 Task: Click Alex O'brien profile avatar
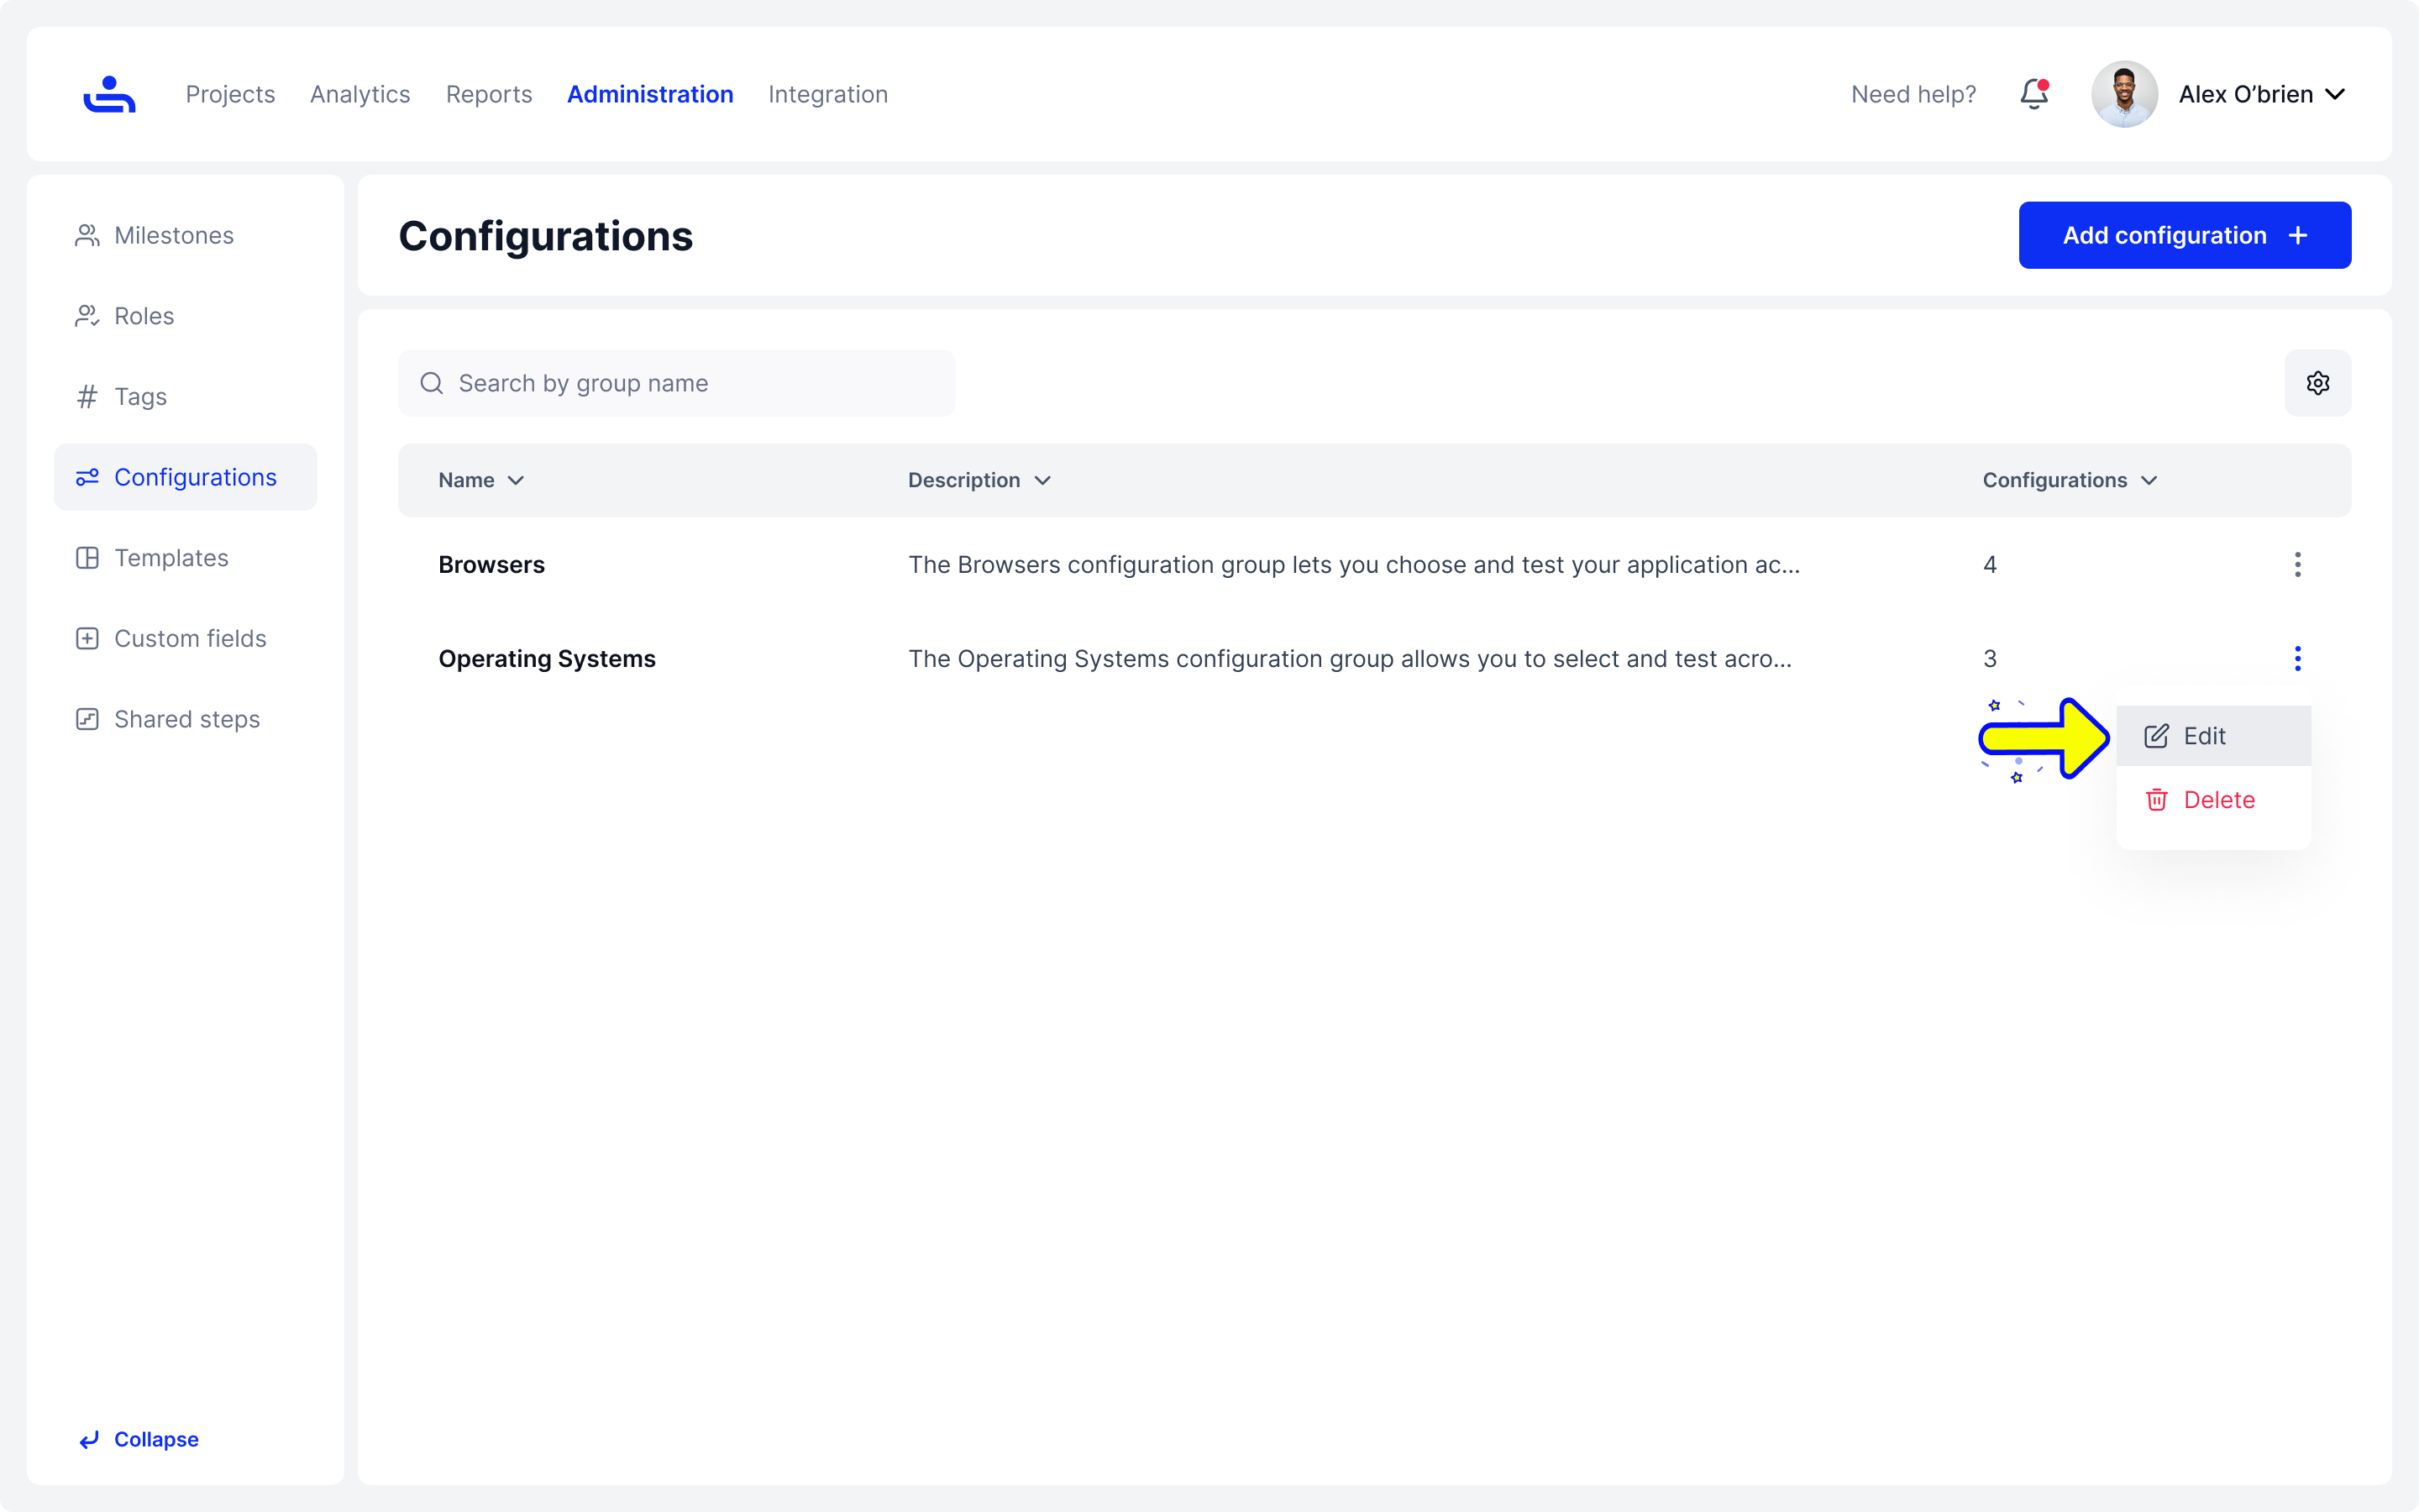(x=2124, y=94)
